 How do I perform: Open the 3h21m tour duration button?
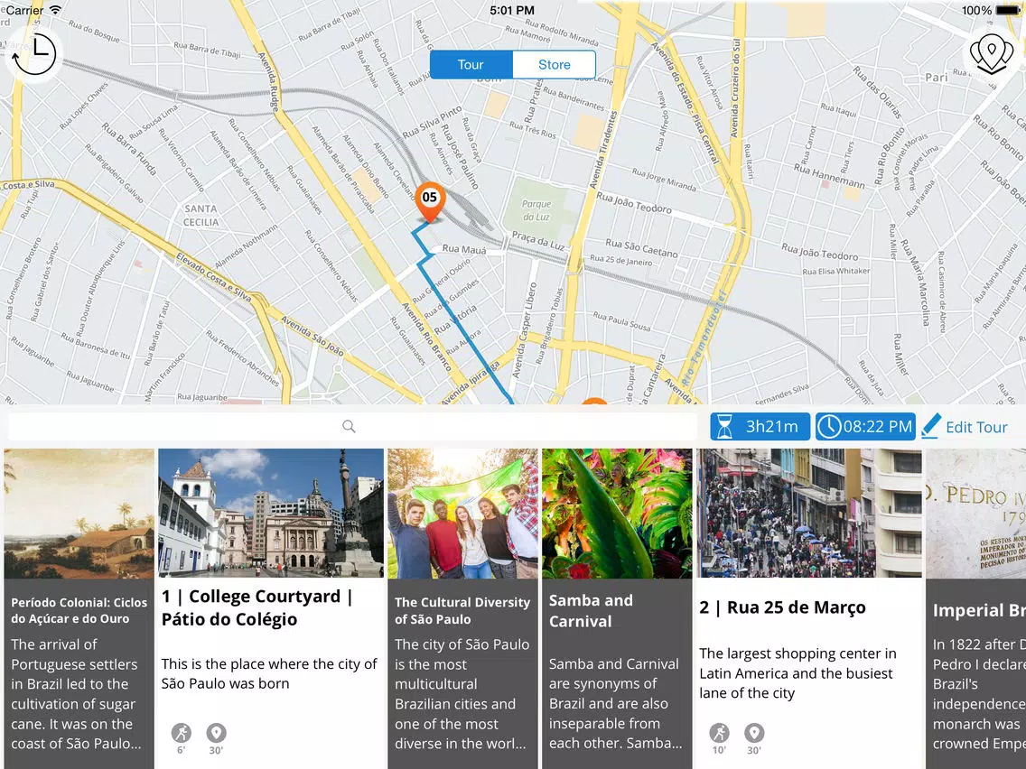(x=760, y=427)
